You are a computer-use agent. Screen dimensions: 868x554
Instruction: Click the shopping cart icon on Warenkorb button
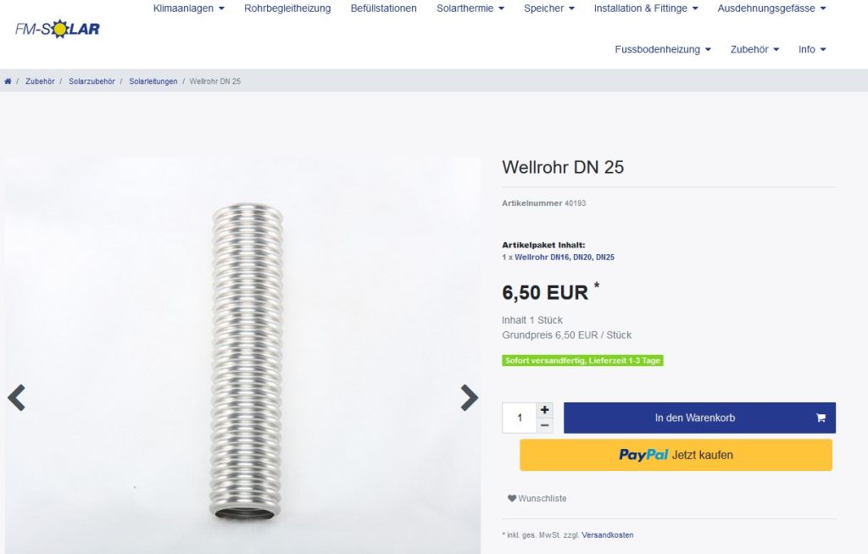[821, 418]
